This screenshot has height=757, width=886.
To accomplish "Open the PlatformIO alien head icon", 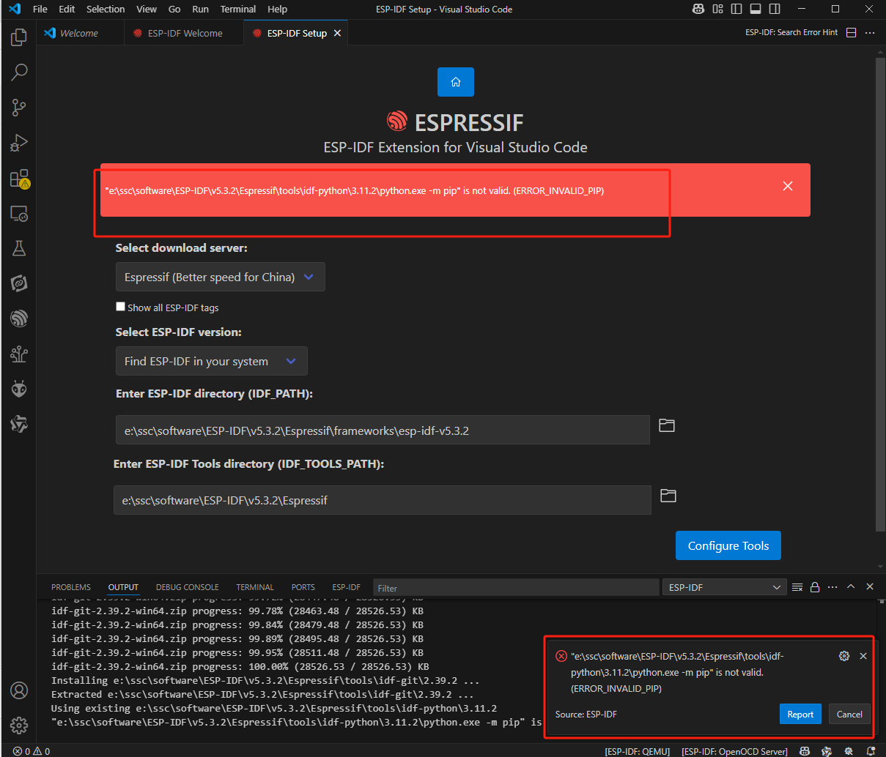I will pyautogui.click(x=19, y=389).
